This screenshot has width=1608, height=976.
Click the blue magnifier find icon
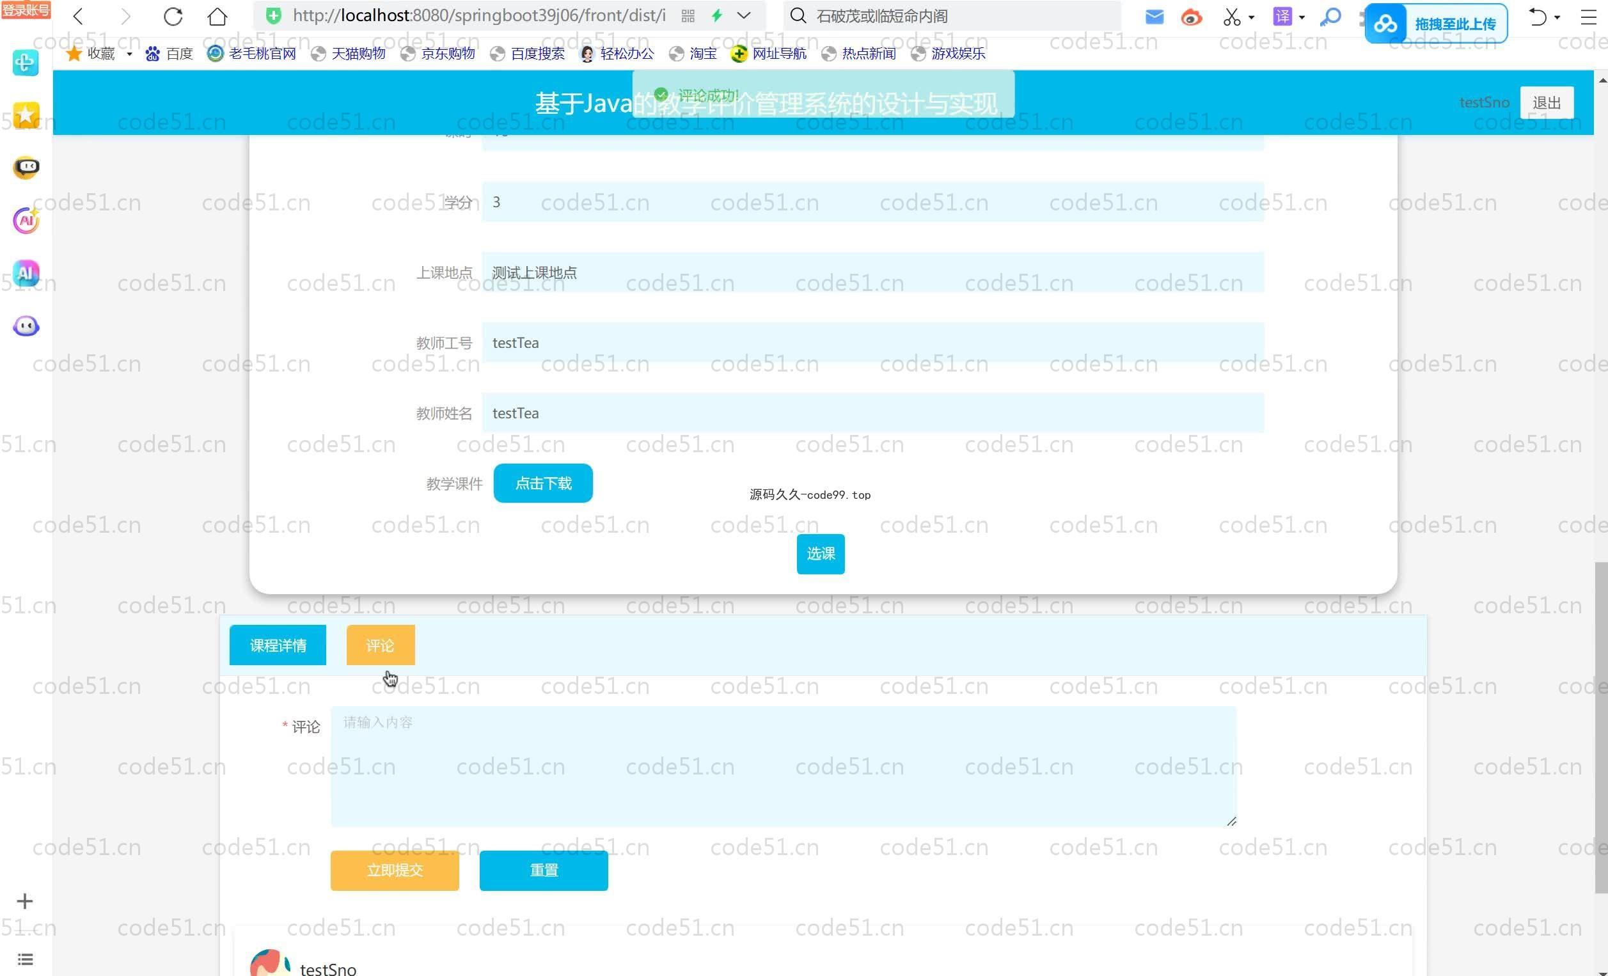tap(1330, 17)
